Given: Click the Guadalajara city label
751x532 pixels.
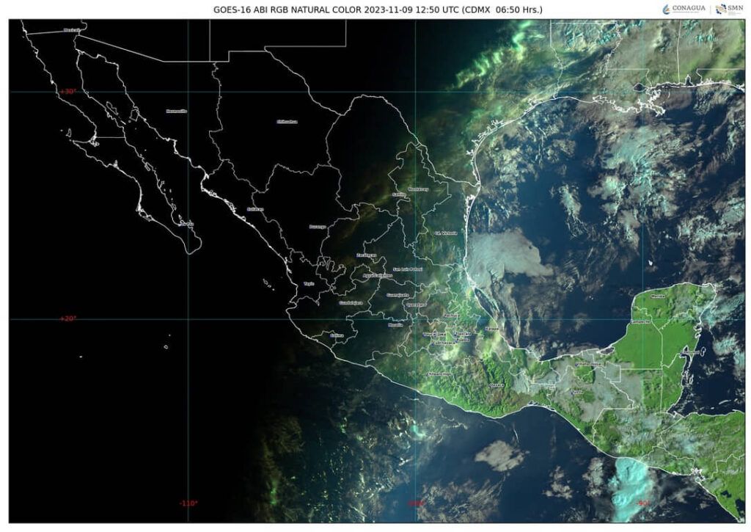Looking at the screenshot, I should click(351, 302).
